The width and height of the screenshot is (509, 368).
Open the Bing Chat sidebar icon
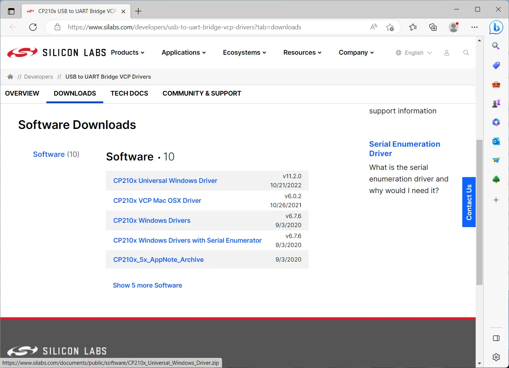(x=496, y=27)
